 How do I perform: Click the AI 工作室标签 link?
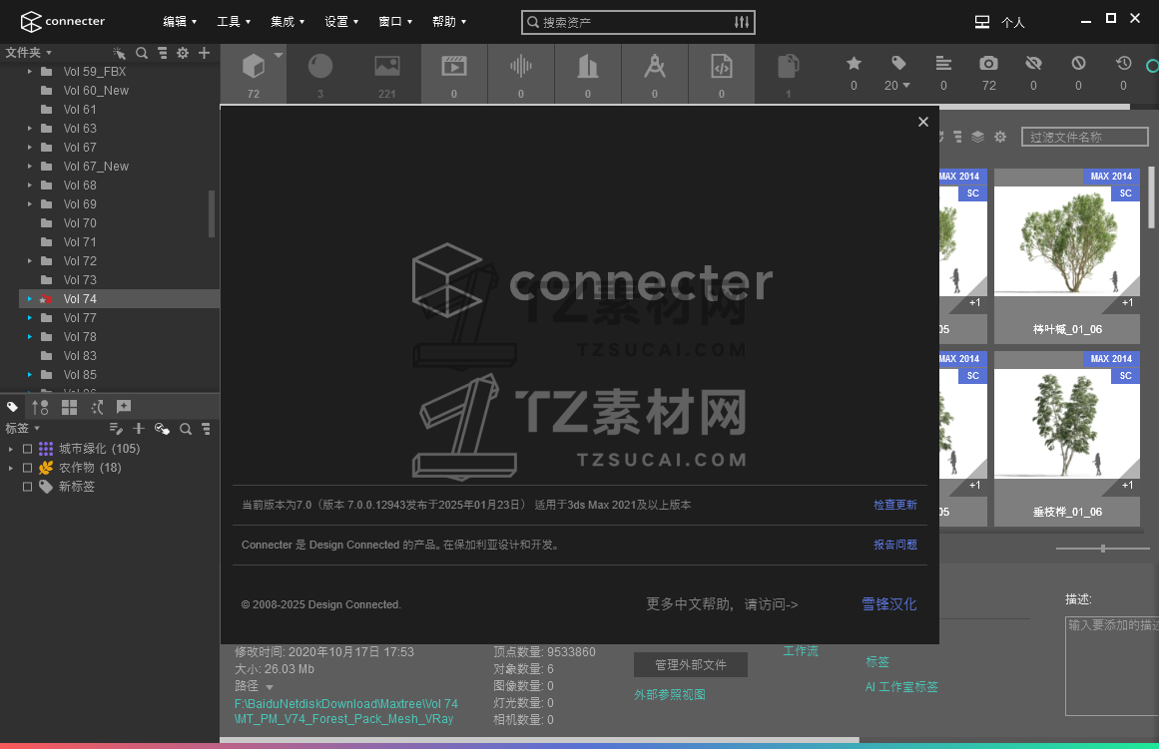901,687
